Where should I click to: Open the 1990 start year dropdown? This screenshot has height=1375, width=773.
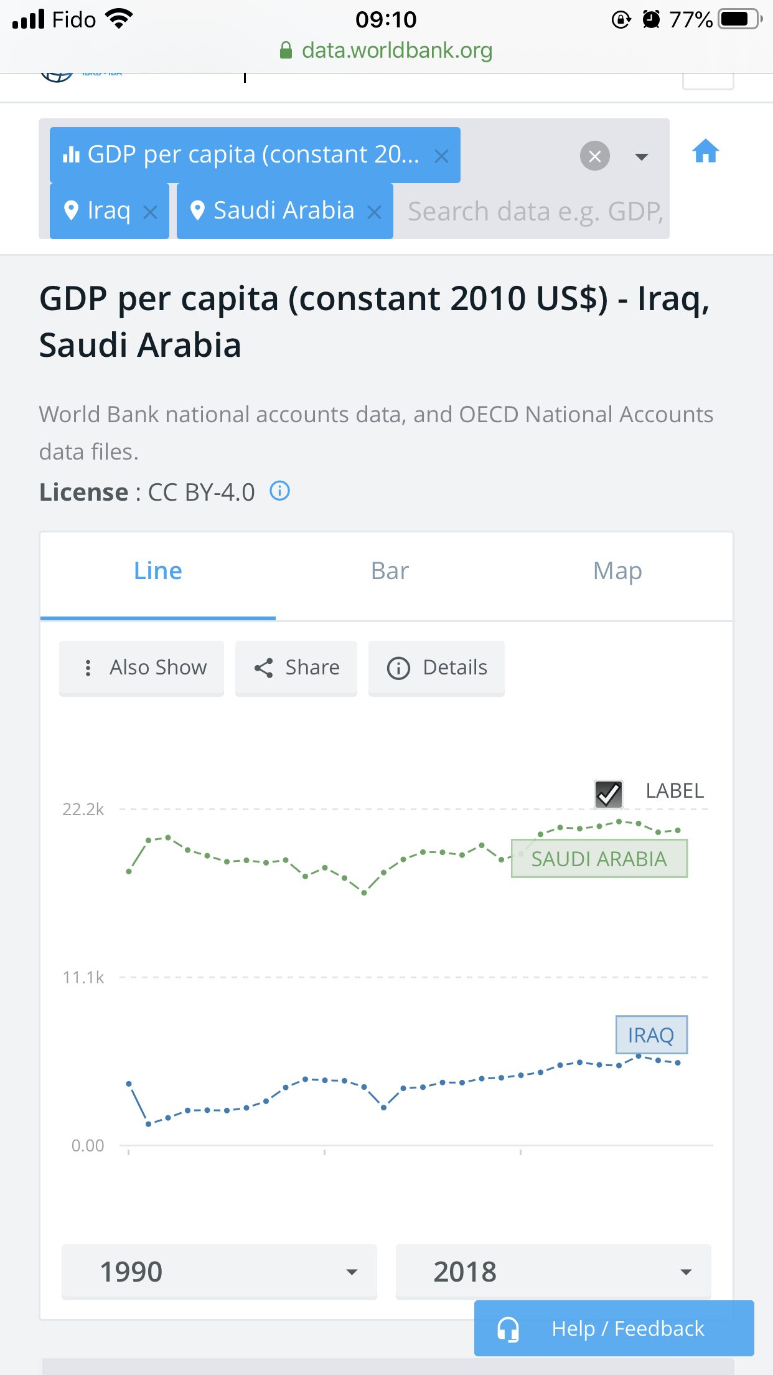(x=219, y=1272)
